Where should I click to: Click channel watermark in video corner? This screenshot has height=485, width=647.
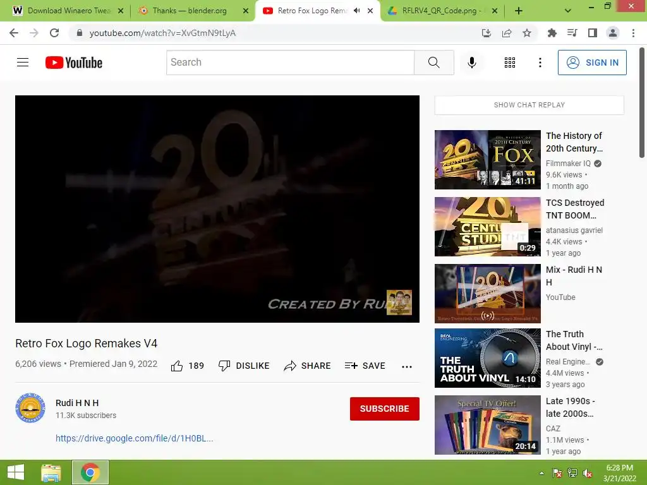(399, 302)
